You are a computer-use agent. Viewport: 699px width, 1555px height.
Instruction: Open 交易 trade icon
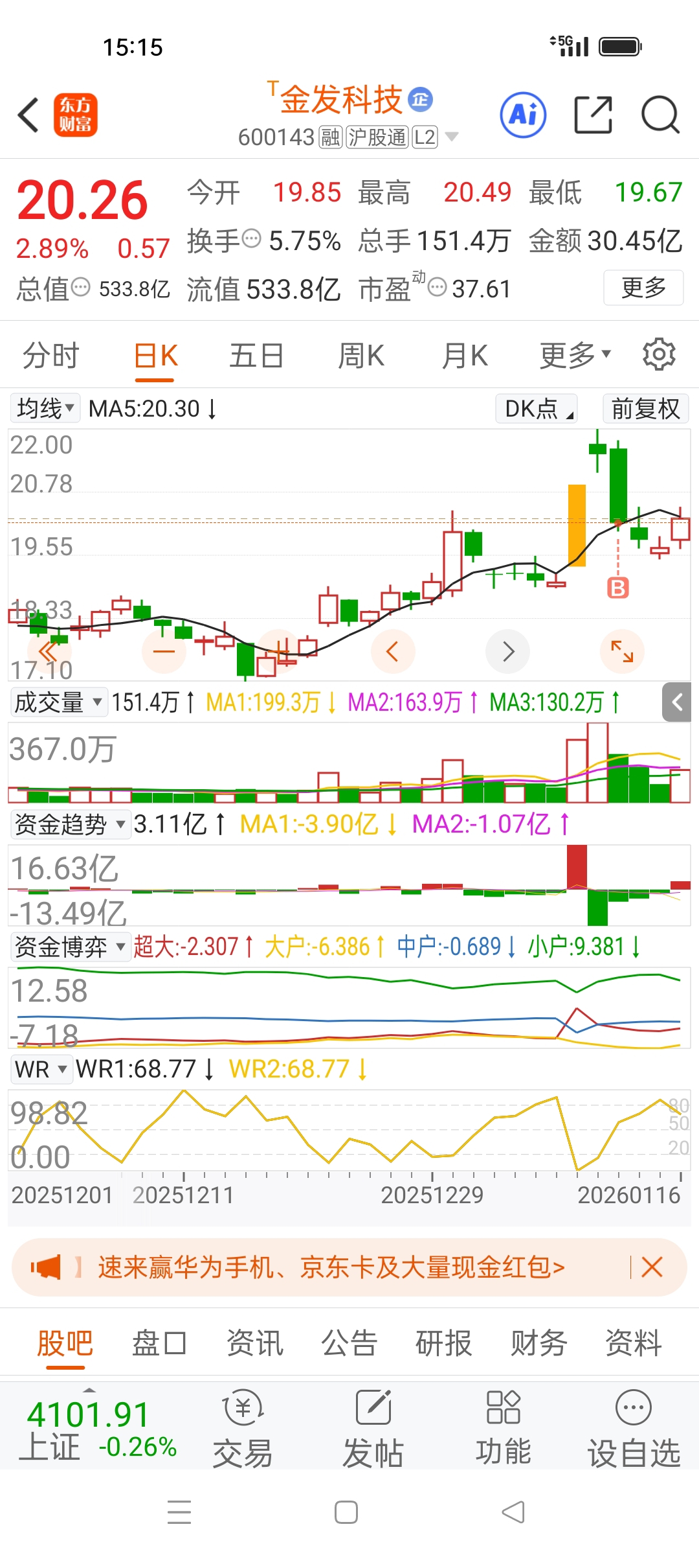coord(243,1428)
